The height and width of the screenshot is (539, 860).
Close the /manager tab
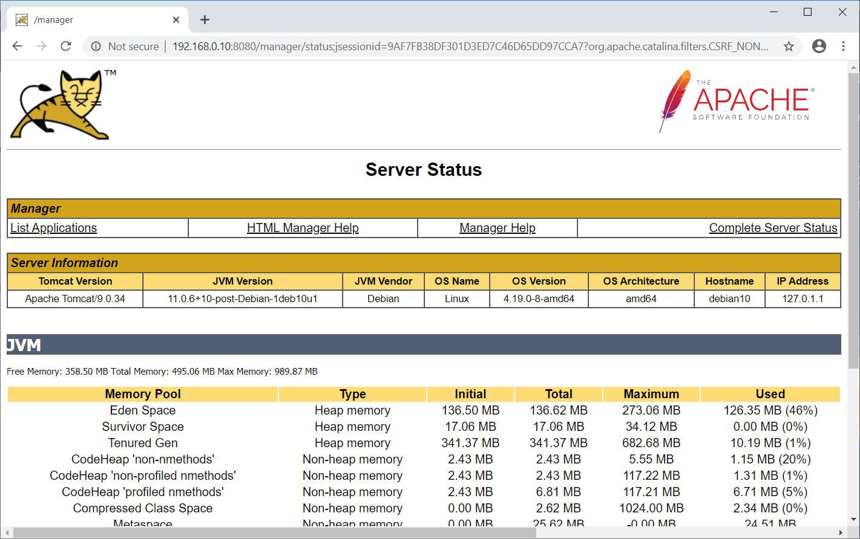click(x=176, y=19)
